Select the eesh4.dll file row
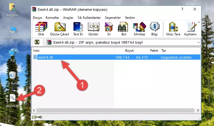The image size is (214, 126). [x=116, y=57]
